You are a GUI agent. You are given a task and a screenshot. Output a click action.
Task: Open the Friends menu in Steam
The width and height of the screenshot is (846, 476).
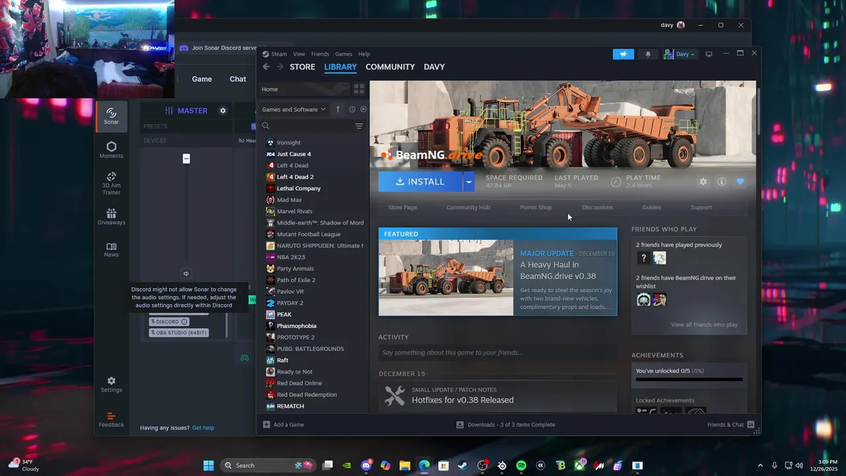point(320,54)
